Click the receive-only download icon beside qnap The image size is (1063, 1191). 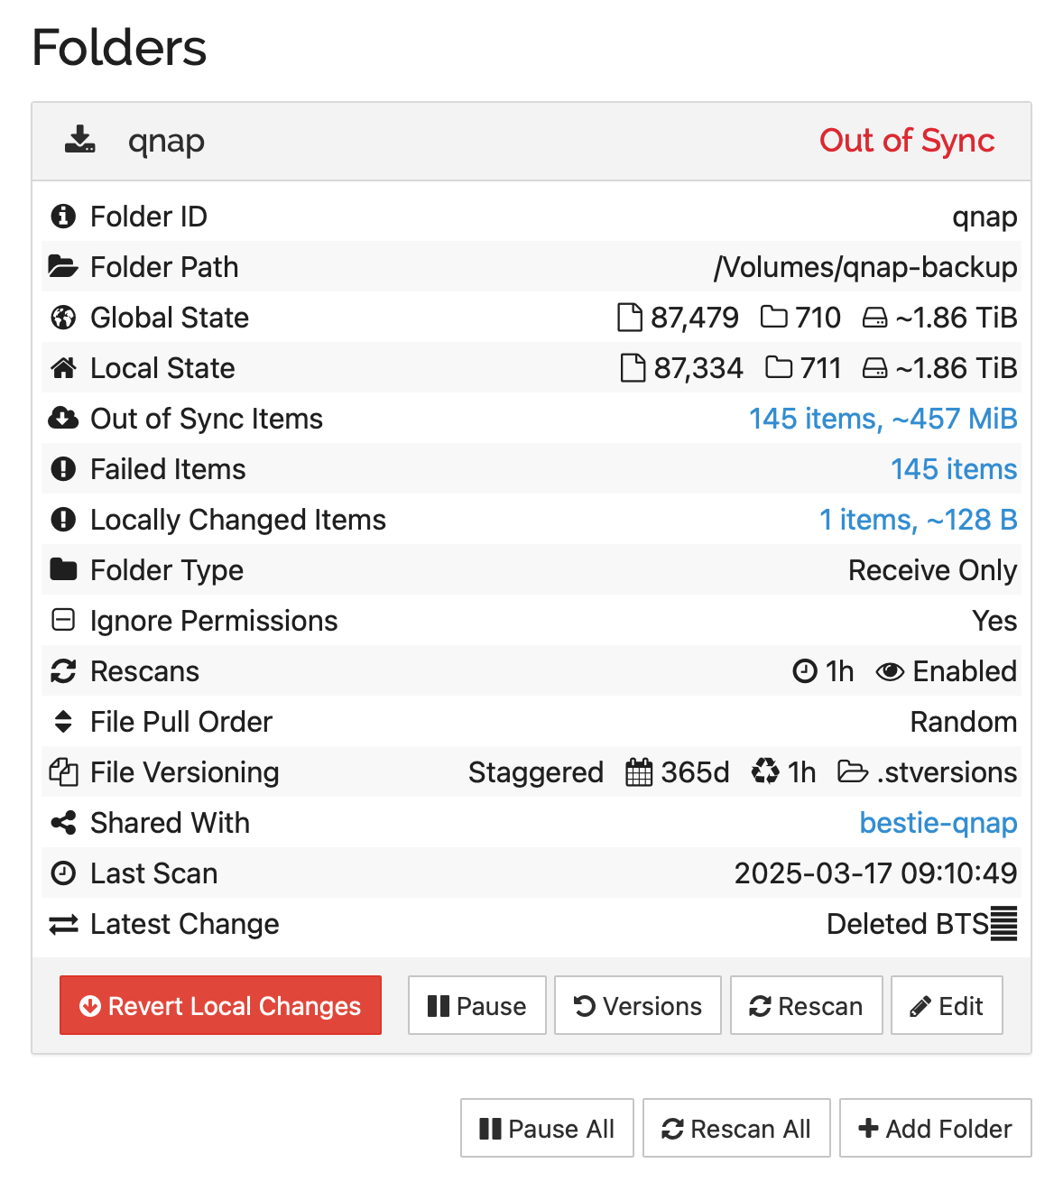pos(79,140)
